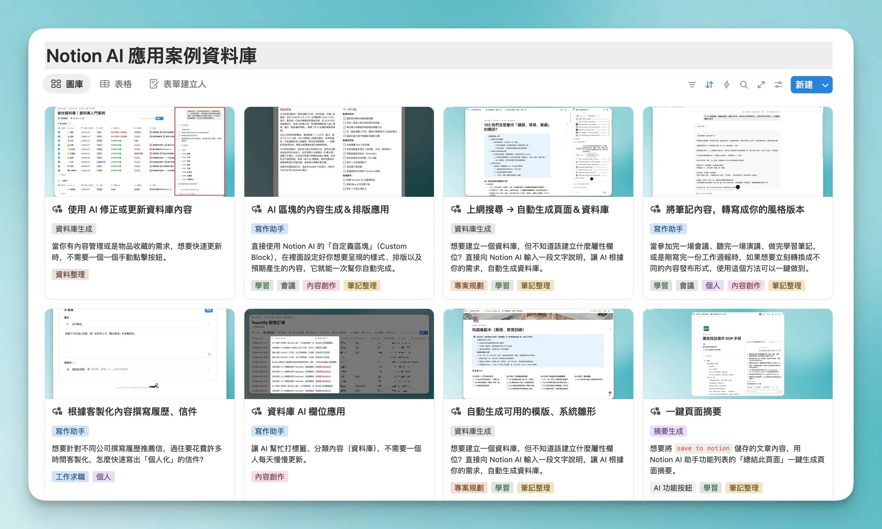The width and height of the screenshot is (882, 529).
Task: Open the card 使用 AI 修正或更新資料庫內容
Action: click(x=130, y=209)
